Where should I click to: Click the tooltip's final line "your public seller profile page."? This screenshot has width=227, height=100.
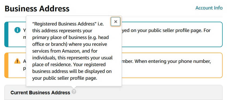coord(64,78)
